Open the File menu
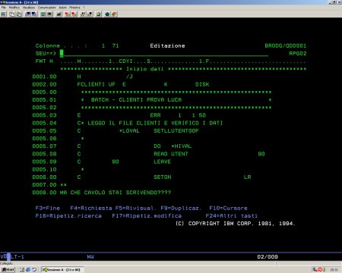The image size is (342, 273). click(x=3, y=8)
